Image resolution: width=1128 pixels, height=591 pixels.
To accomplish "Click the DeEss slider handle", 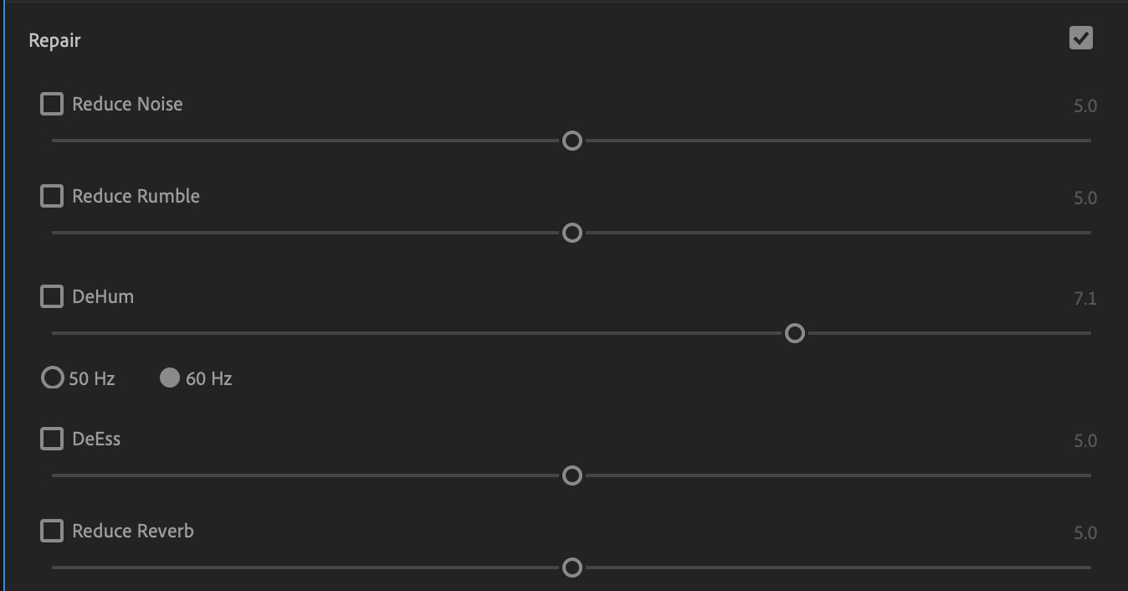I will 572,475.
